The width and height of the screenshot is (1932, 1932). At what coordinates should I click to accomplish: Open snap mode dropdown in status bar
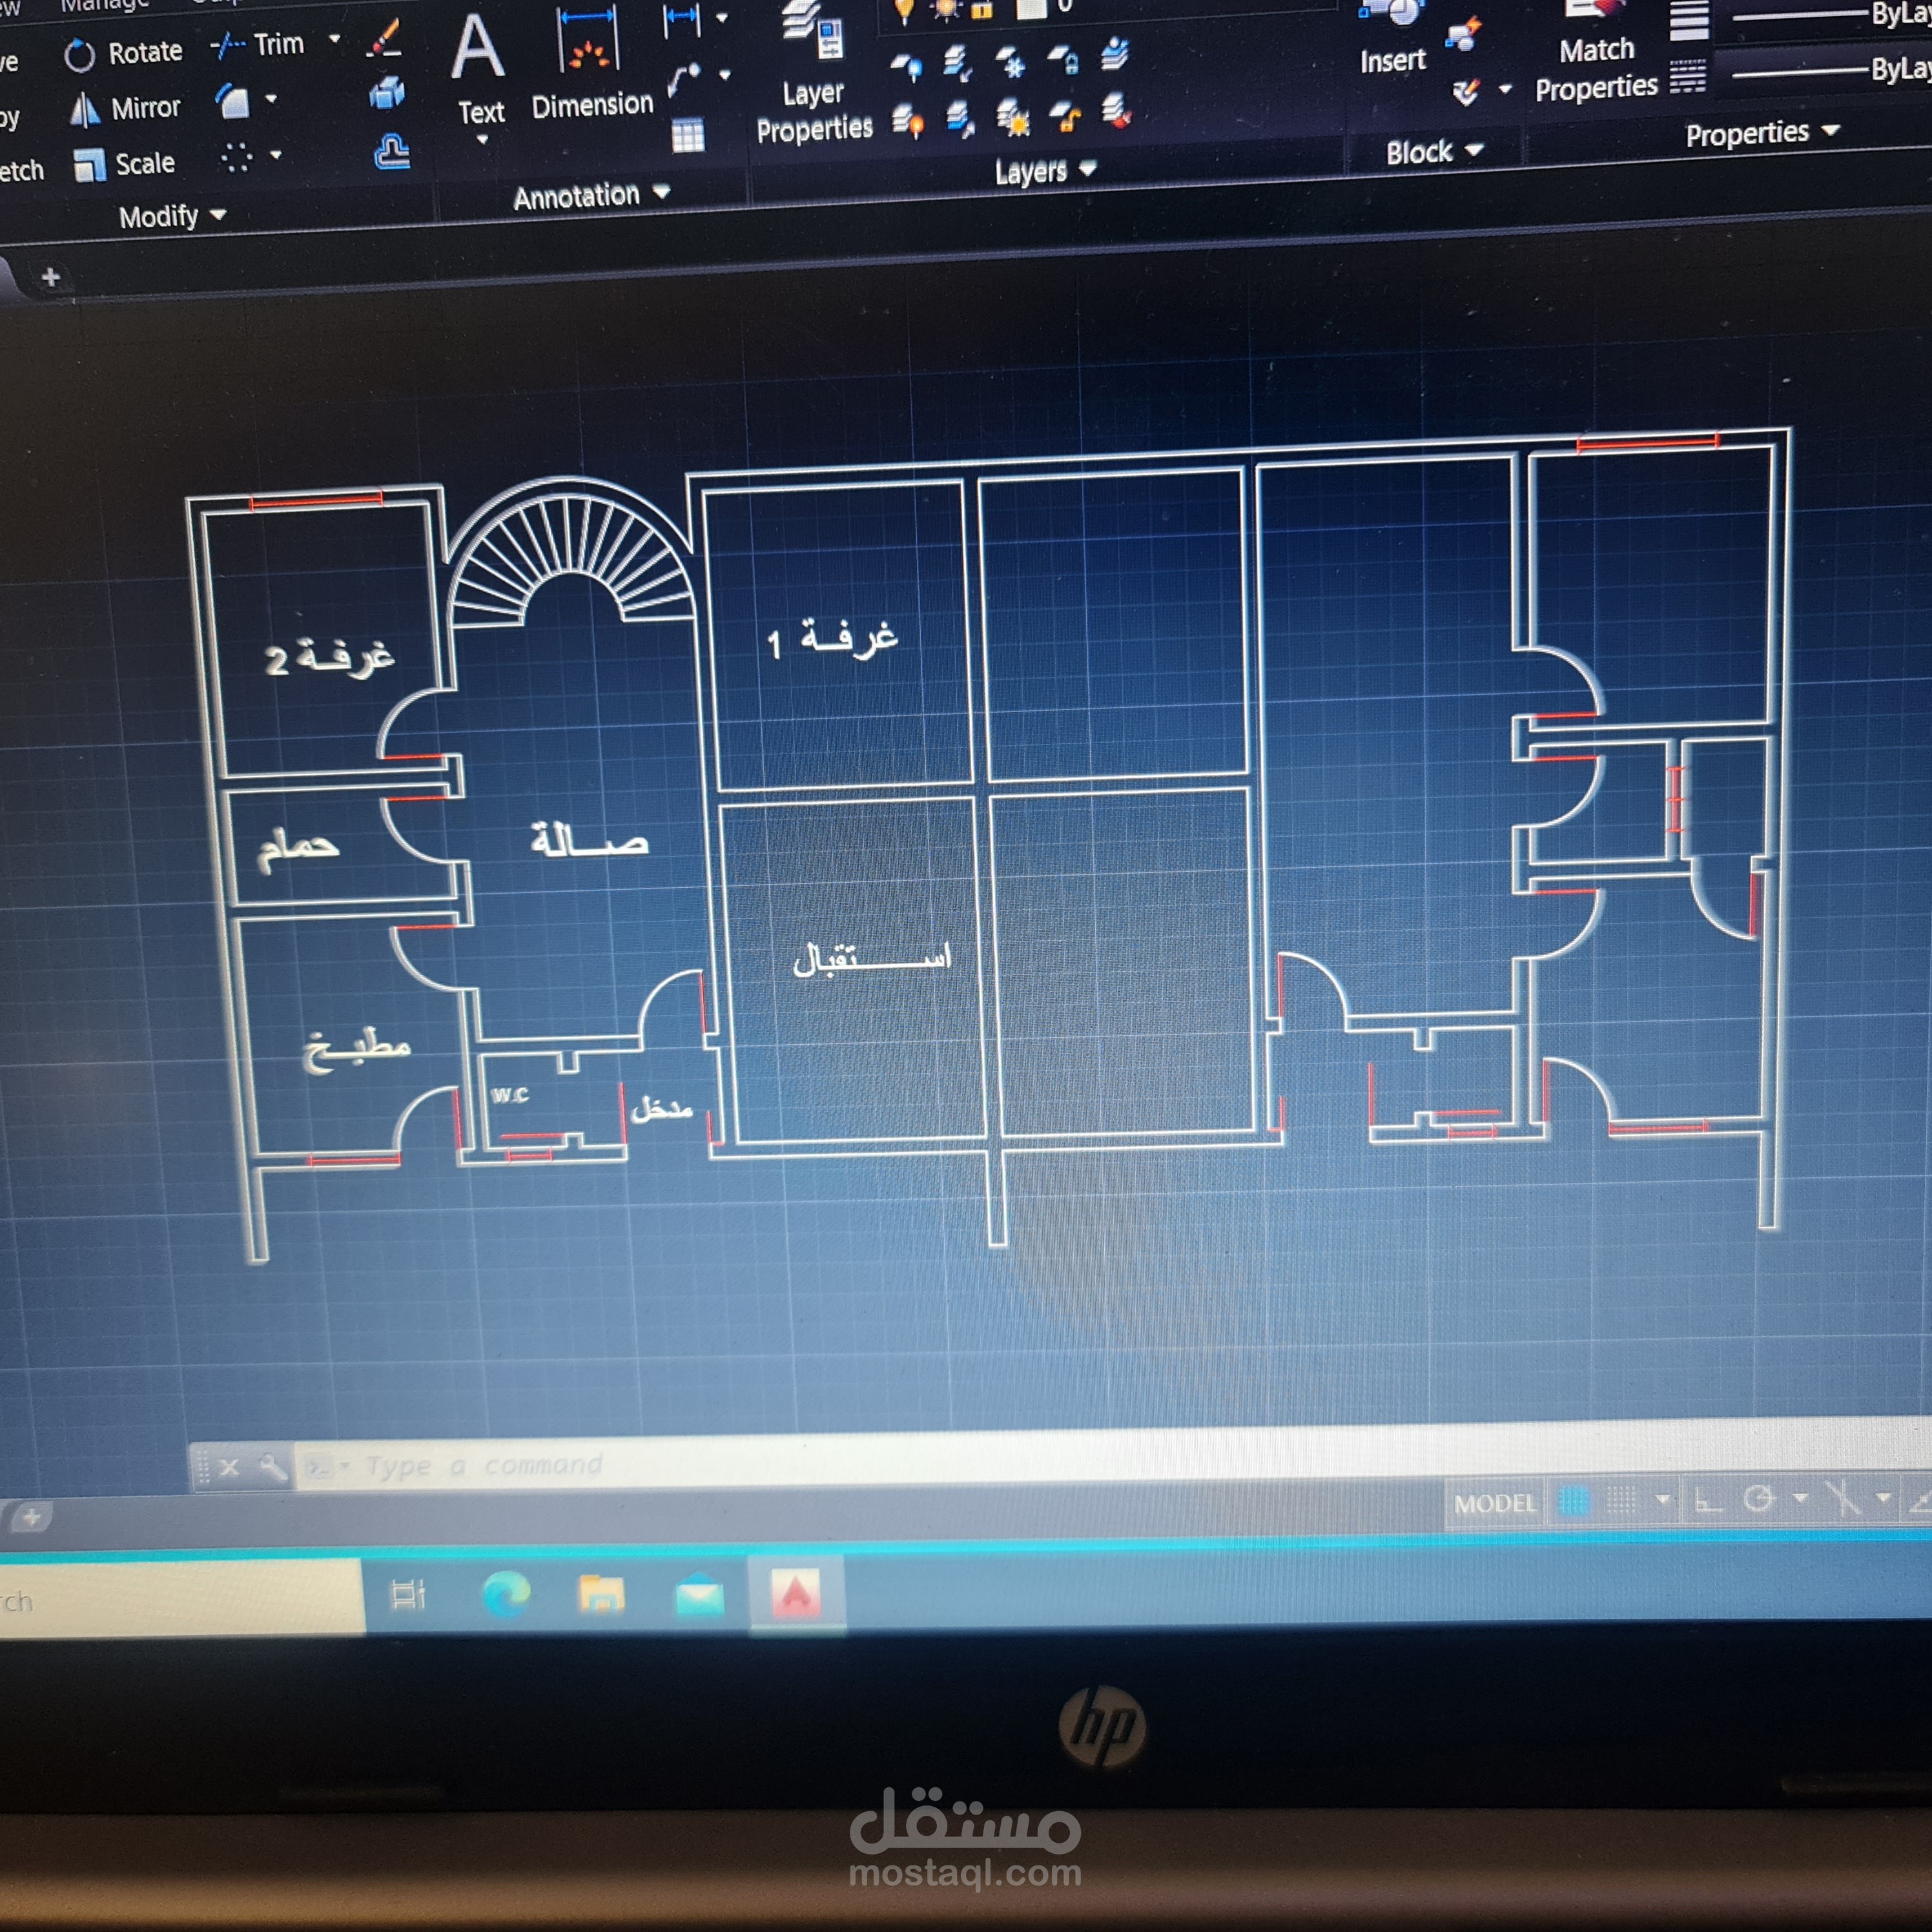coord(1662,1499)
